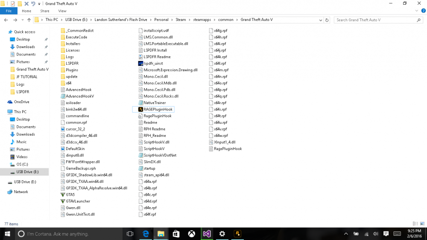The width and height of the screenshot is (427, 240).
Task: Click the Forward navigation arrow
Action: (15, 20)
